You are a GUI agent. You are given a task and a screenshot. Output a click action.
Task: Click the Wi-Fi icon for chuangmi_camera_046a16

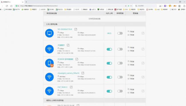(49, 77)
